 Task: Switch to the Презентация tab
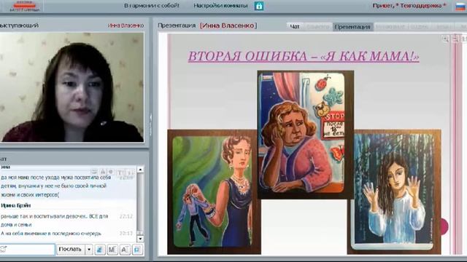click(x=352, y=27)
